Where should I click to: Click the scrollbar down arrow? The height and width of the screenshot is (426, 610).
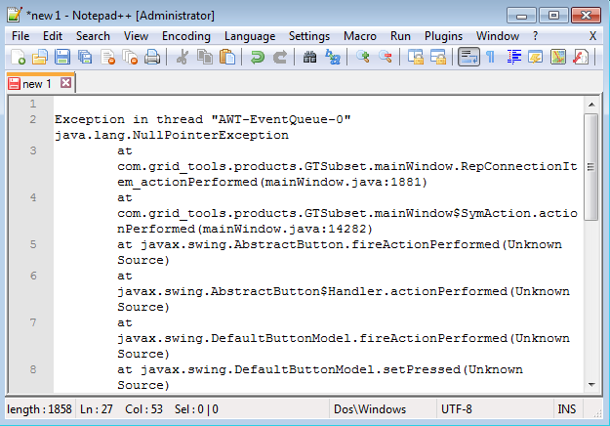pyautogui.click(x=591, y=384)
